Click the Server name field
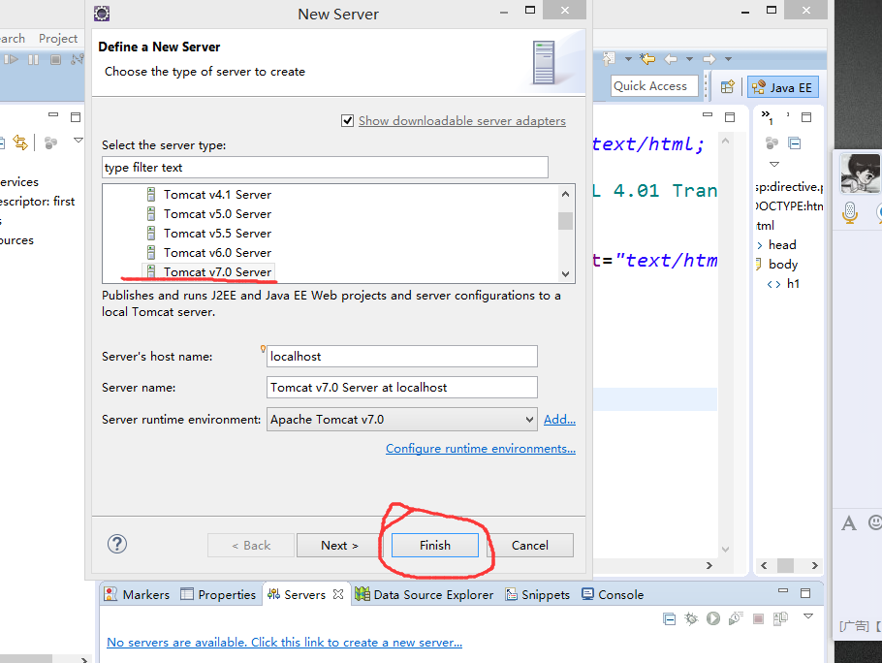Viewport: 882px width, 663px height. 401,388
